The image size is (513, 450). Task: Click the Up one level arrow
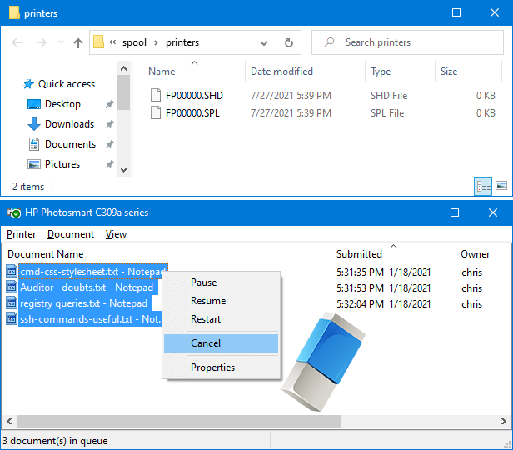[x=77, y=42]
